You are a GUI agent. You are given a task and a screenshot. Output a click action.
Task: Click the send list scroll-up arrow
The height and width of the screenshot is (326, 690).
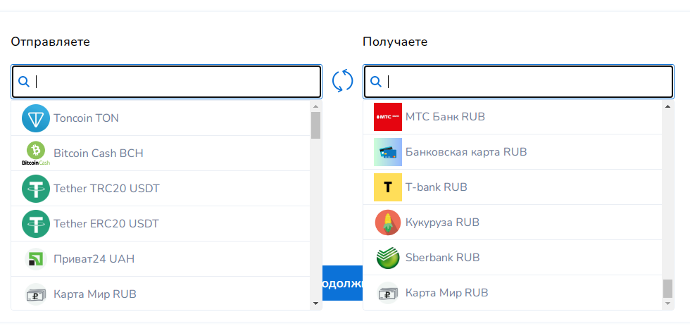(315, 106)
